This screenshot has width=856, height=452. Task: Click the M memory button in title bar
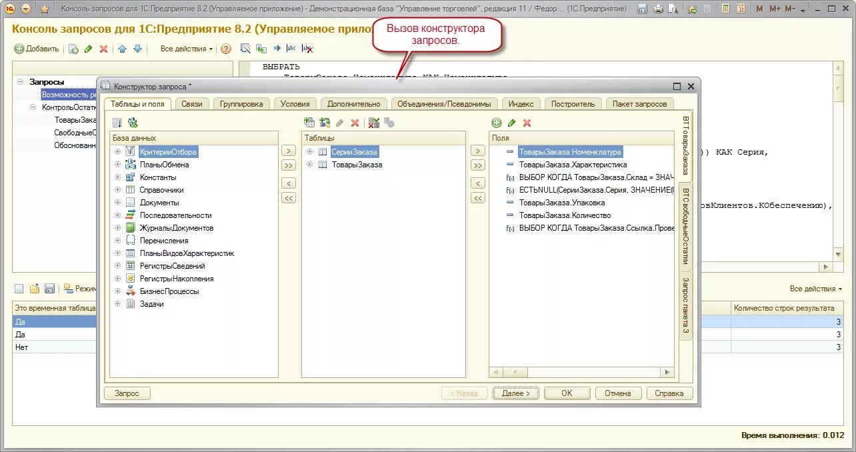pyautogui.click(x=760, y=9)
